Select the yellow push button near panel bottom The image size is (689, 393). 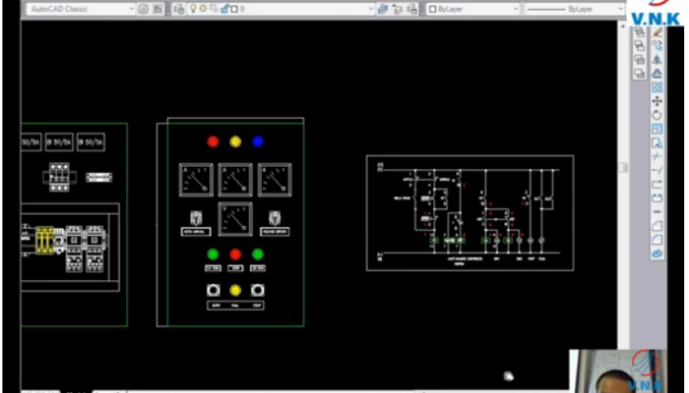[x=235, y=291]
